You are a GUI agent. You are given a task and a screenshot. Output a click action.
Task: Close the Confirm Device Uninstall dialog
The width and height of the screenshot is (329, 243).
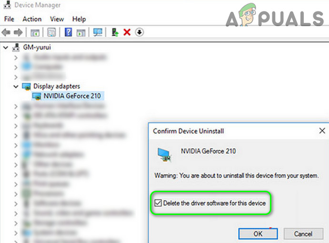pyautogui.click(x=322, y=131)
